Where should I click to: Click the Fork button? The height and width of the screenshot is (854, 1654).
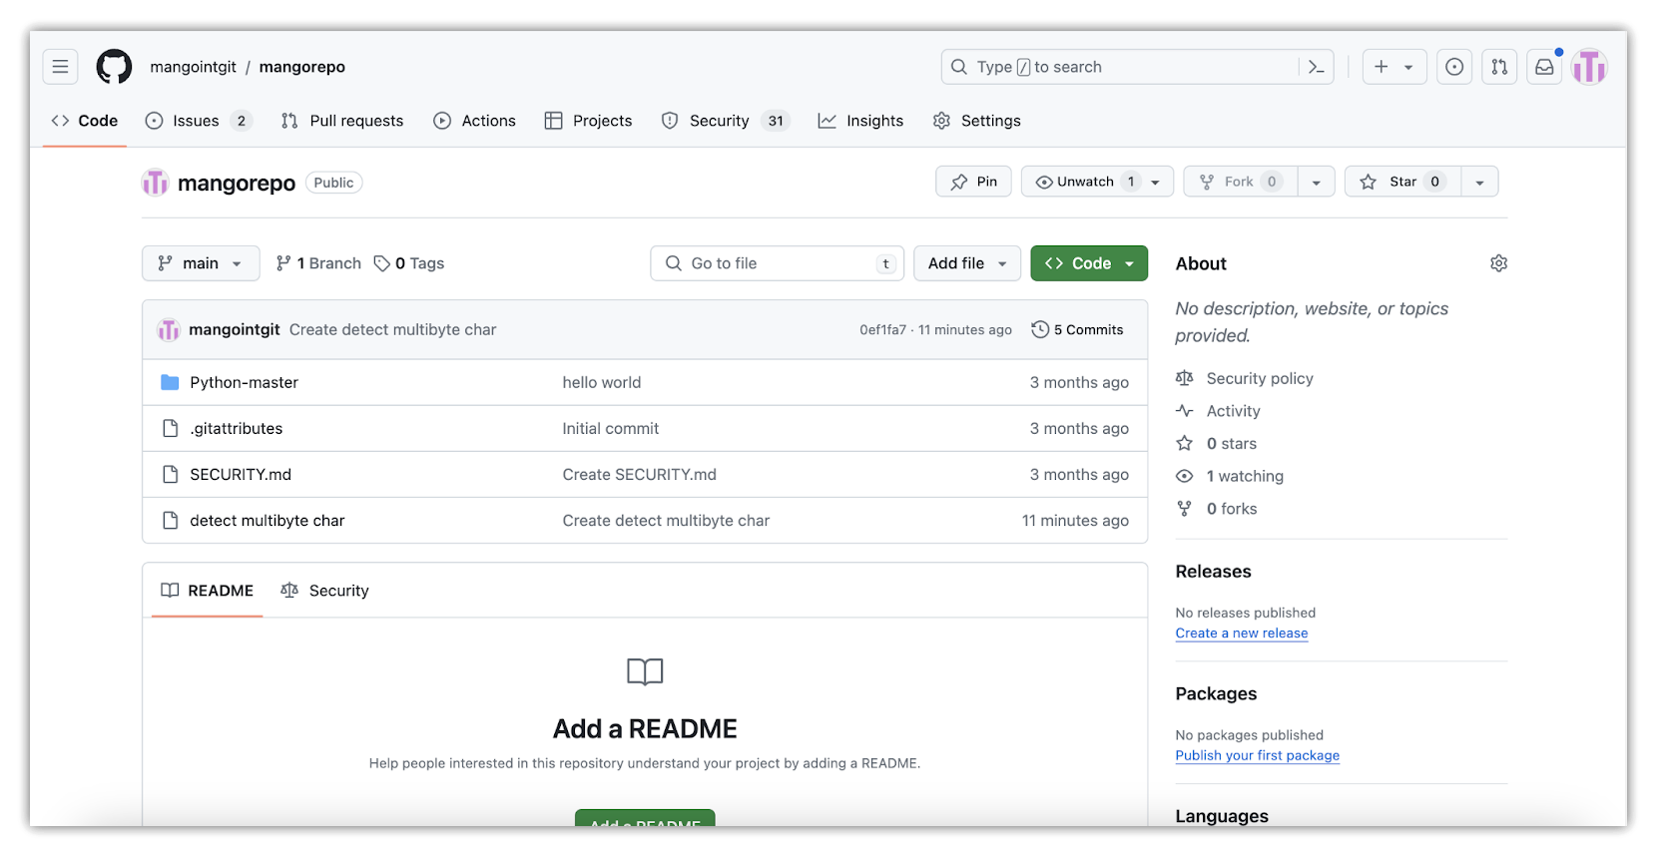(x=1241, y=182)
